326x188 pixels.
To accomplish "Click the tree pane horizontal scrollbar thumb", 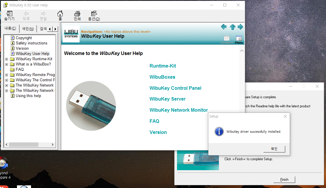I will tap(23, 144).
